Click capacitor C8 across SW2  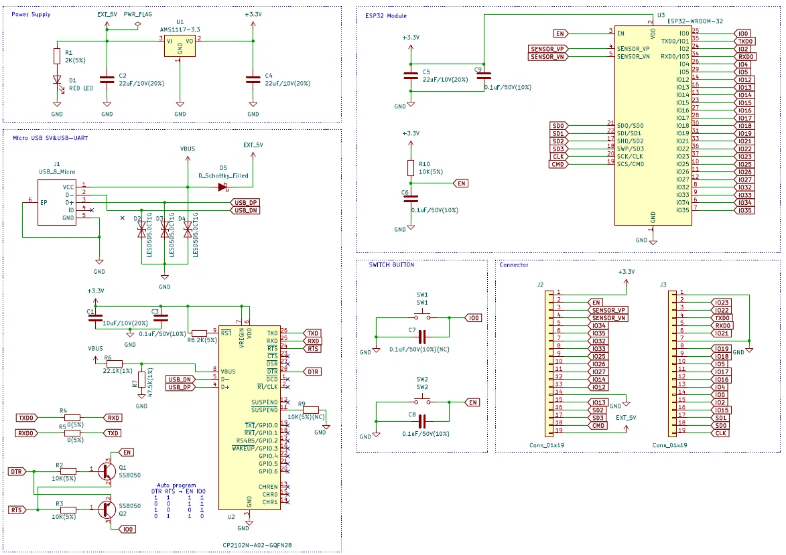(x=422, y=421)
